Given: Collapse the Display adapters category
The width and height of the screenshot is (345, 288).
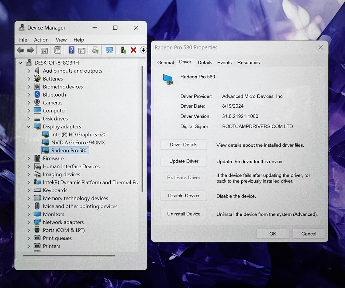Looking at the screenshot, I should [x=29, y=127].
